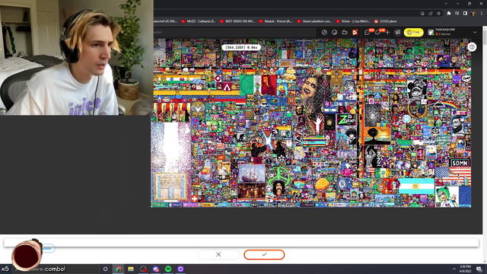487x274 pixels.
Task: Open Chrome from the taskbar
Action: [119, 269]
